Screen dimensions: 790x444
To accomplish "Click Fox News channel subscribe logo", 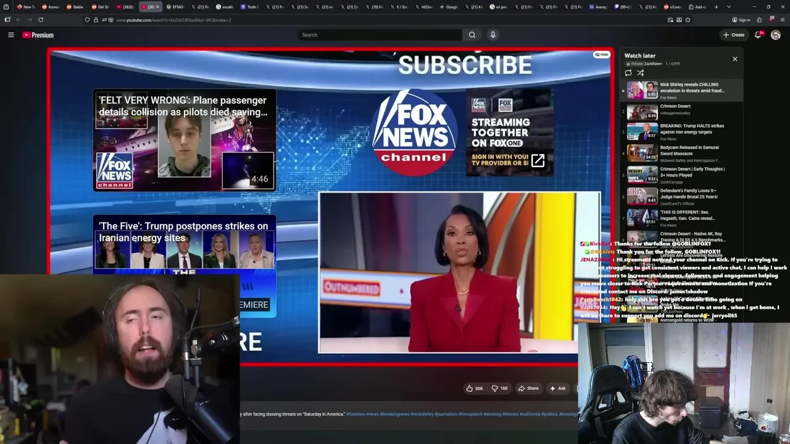I will (x=415, y=133).
